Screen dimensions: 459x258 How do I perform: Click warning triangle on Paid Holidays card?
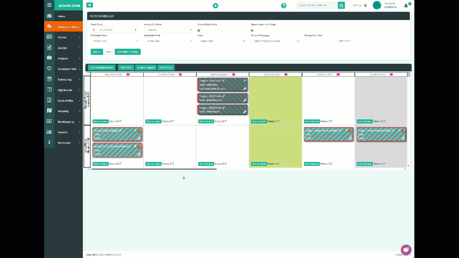pos(139,131)
